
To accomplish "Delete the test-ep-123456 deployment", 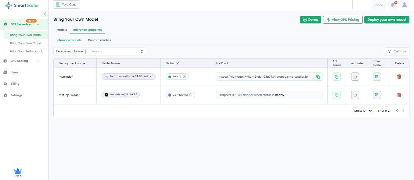I will [399, 95].
